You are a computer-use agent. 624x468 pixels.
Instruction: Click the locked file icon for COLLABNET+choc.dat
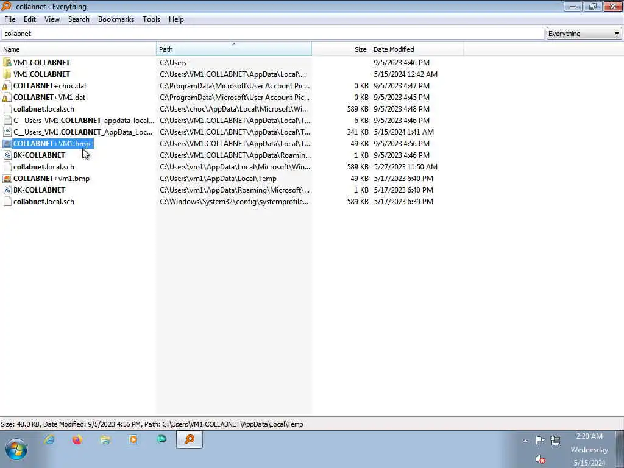(x=7, y=85)
